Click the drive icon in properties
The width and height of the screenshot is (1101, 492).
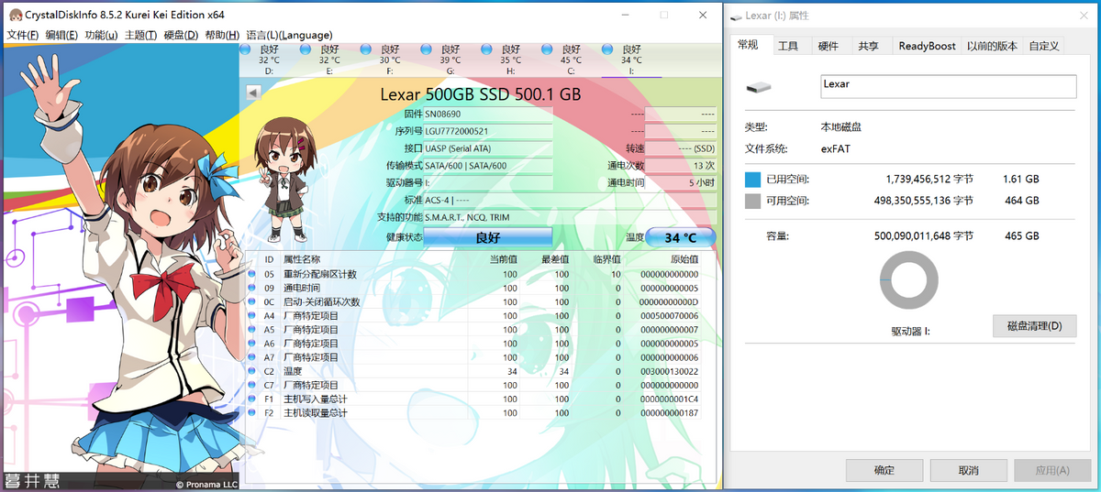tap(759, 87)
